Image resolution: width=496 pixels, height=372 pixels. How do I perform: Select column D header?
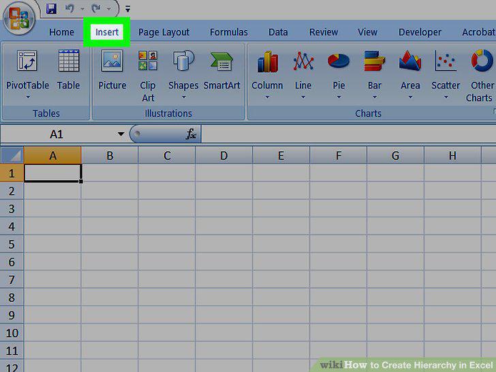(x=224, y=155)
